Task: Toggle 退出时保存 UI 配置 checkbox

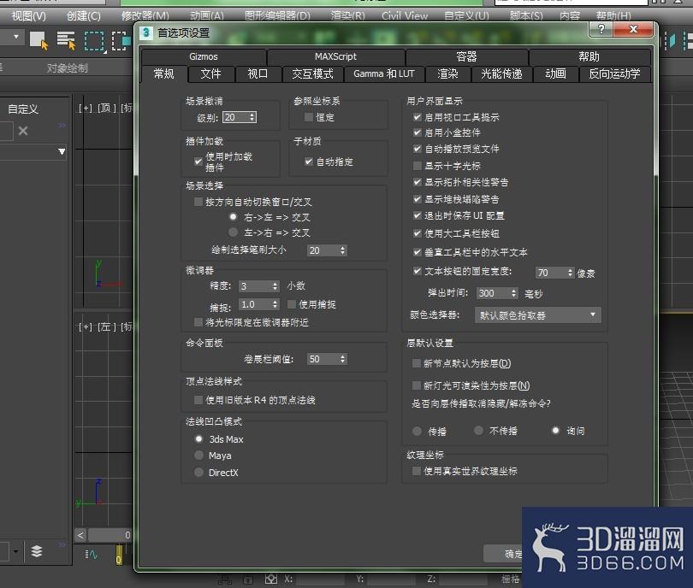Action: 417,215
